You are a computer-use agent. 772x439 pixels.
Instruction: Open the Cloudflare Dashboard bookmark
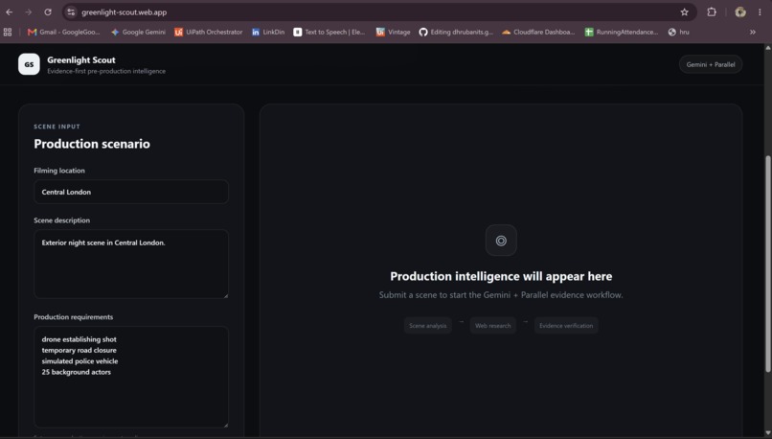click(x=538, y=32)
